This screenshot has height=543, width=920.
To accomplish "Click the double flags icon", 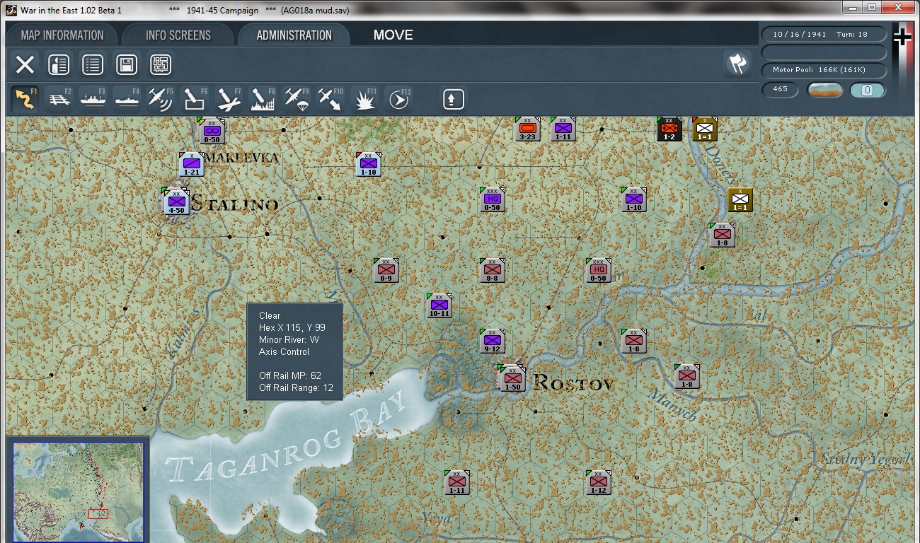I will pos(737,64).
